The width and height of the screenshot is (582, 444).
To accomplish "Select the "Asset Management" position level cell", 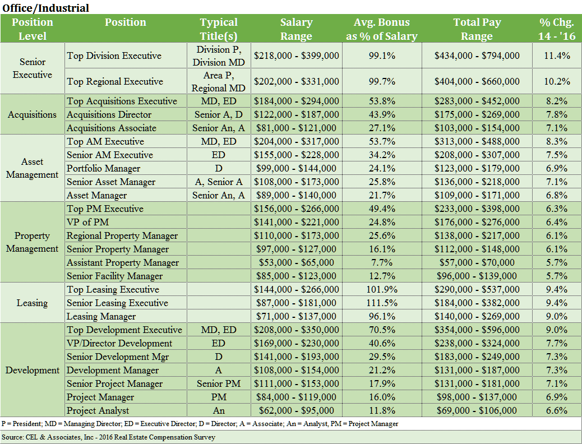I will click(x=33, y=168).
